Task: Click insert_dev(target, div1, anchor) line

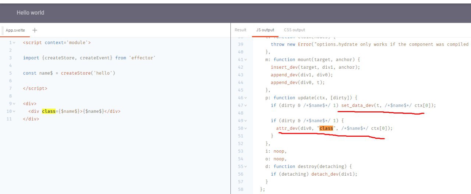Action: pyautogui.click(x=315, y=67)
